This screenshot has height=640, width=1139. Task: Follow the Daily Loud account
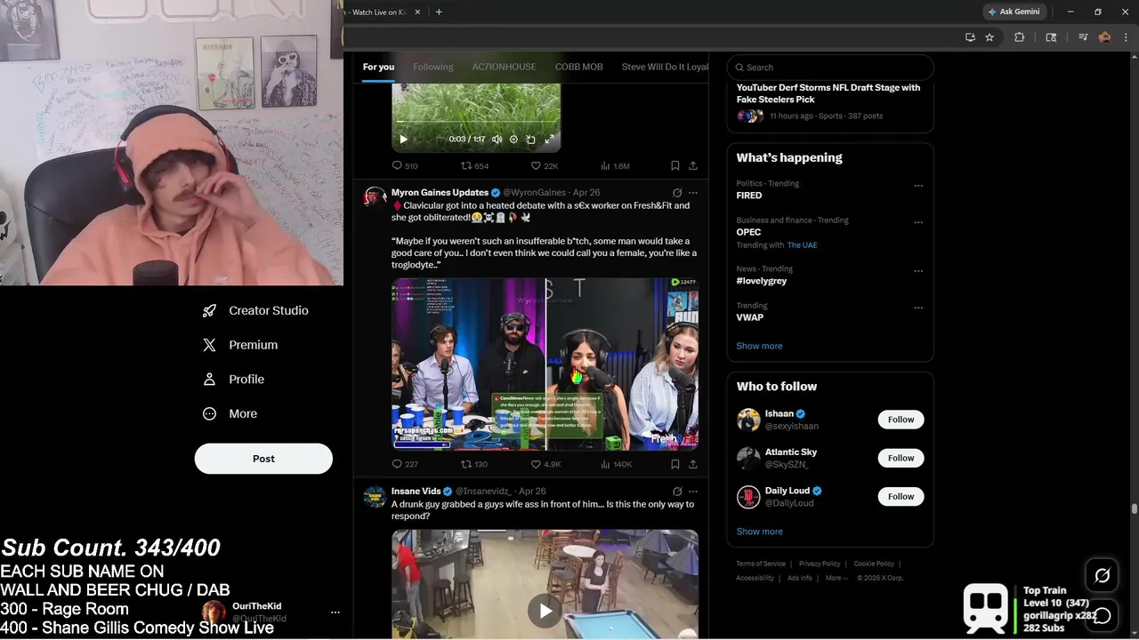point(901,496)
